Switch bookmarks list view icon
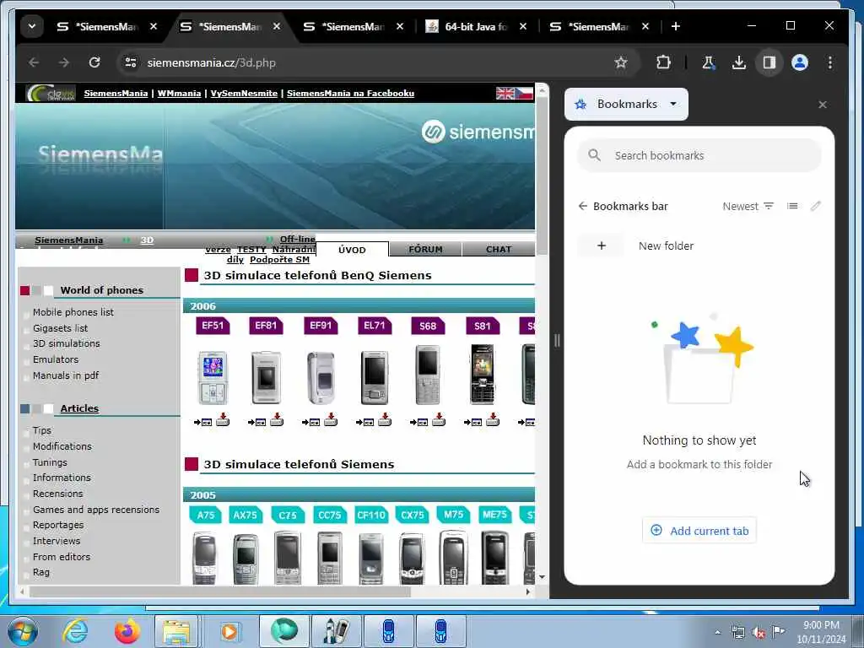This screenshot has height=648, width=864. (x=792, y=206)
